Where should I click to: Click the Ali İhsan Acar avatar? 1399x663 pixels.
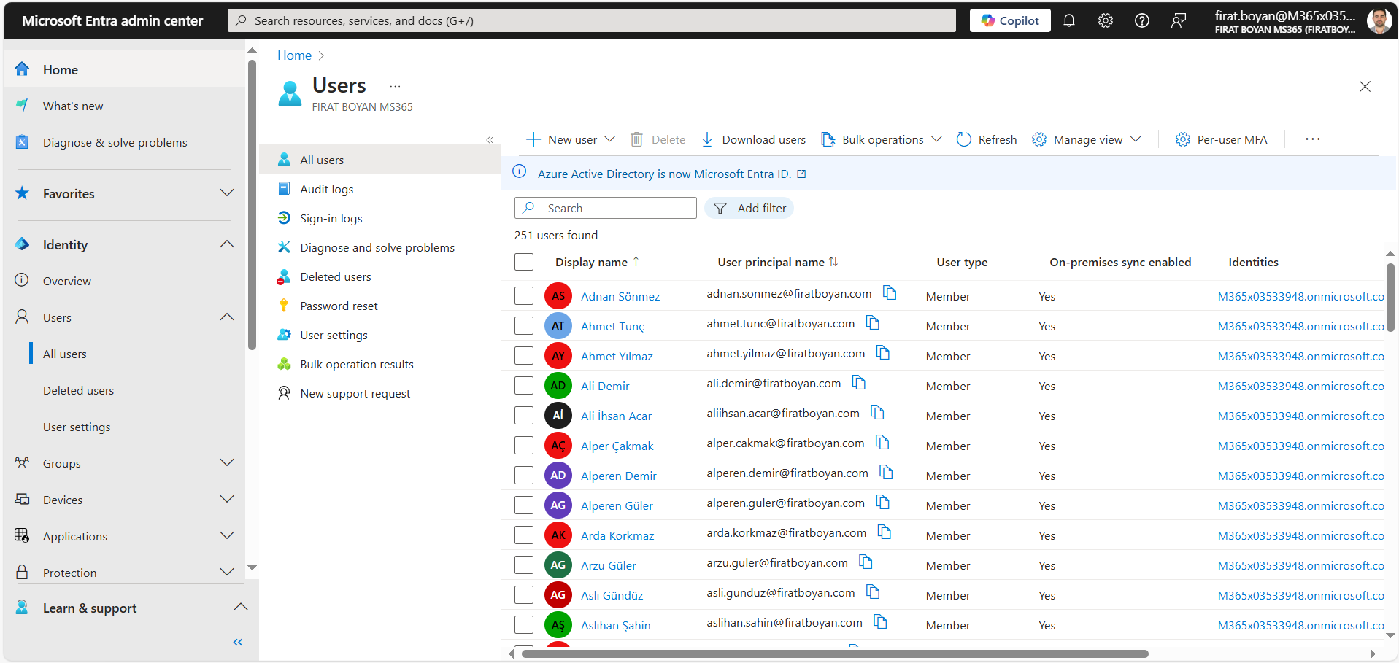(558, 416)
